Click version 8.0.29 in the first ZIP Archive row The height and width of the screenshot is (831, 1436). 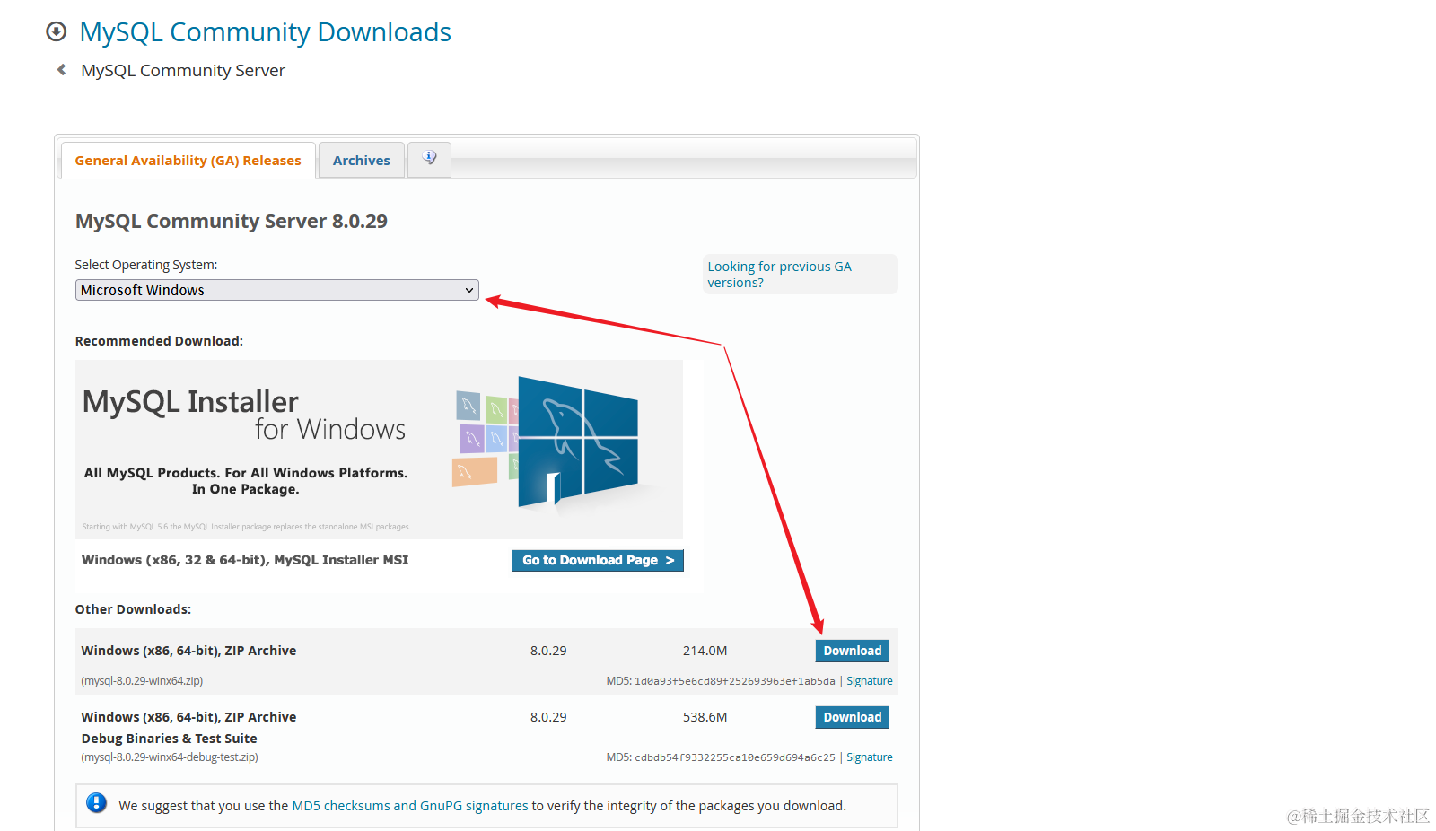(x=548, y=651)
